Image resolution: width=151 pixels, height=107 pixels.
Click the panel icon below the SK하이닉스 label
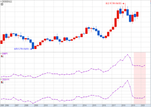2,4
